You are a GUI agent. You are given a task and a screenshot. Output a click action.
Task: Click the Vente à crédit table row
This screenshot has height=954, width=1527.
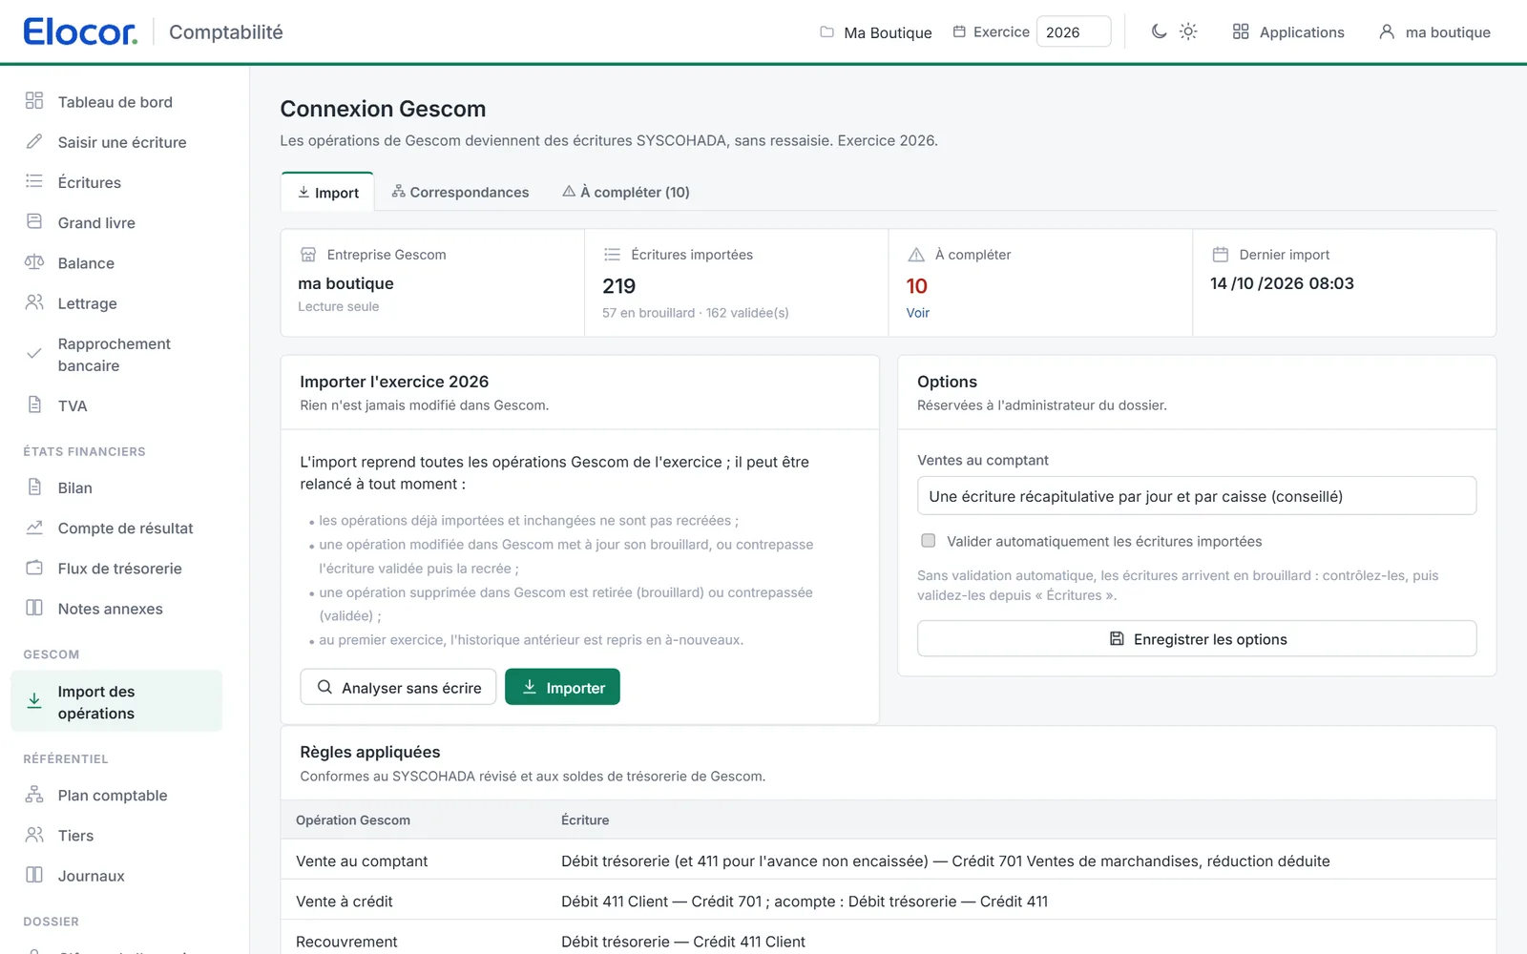[x=889, y=901]
